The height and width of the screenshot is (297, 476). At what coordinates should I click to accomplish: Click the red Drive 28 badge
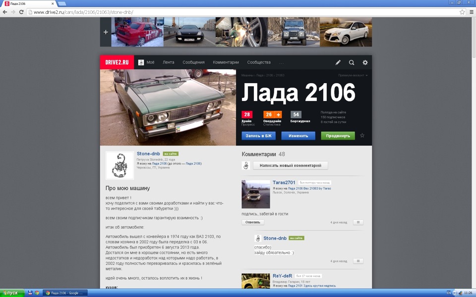tap(247, 114)
